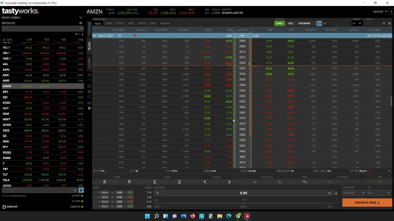
Task: Click REVIEW & SEND button
Action: [x=367, y=203]
